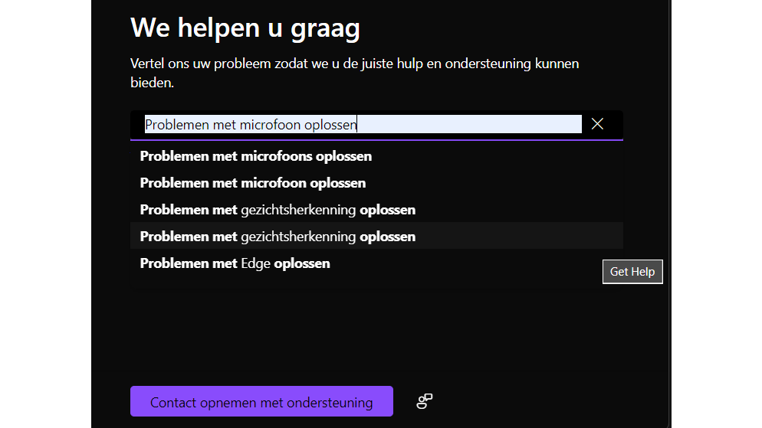Click the purple underline beneath the search box
762x428 pixels.
pos(376,140)
